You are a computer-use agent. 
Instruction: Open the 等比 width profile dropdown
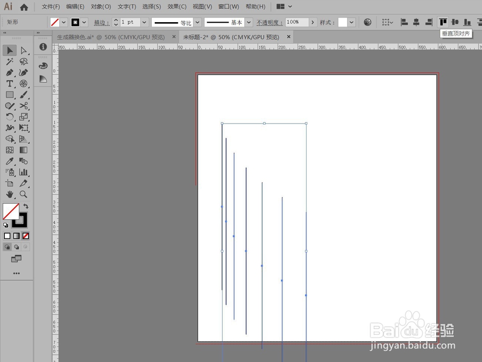[x=198, y=23]
